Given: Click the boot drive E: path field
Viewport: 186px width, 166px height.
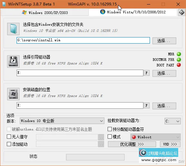Looking at the screenshot, I should point(80,73).
